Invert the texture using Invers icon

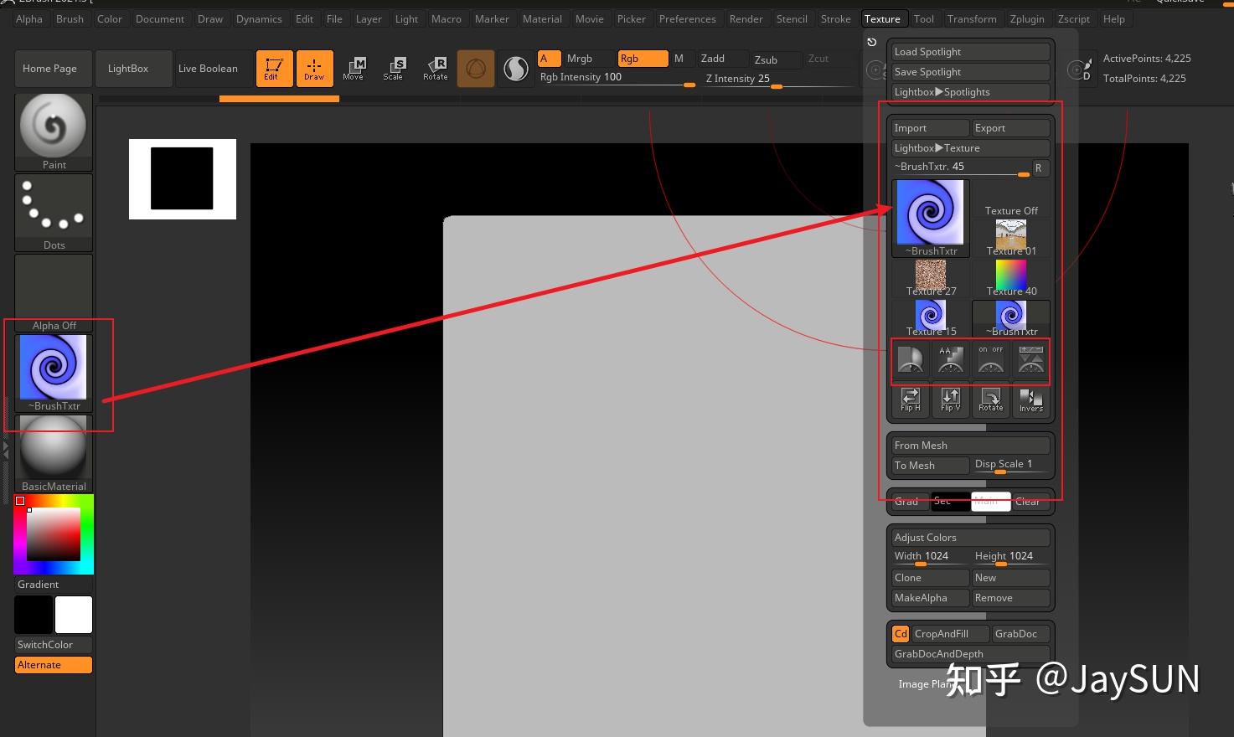[1031, 400]
